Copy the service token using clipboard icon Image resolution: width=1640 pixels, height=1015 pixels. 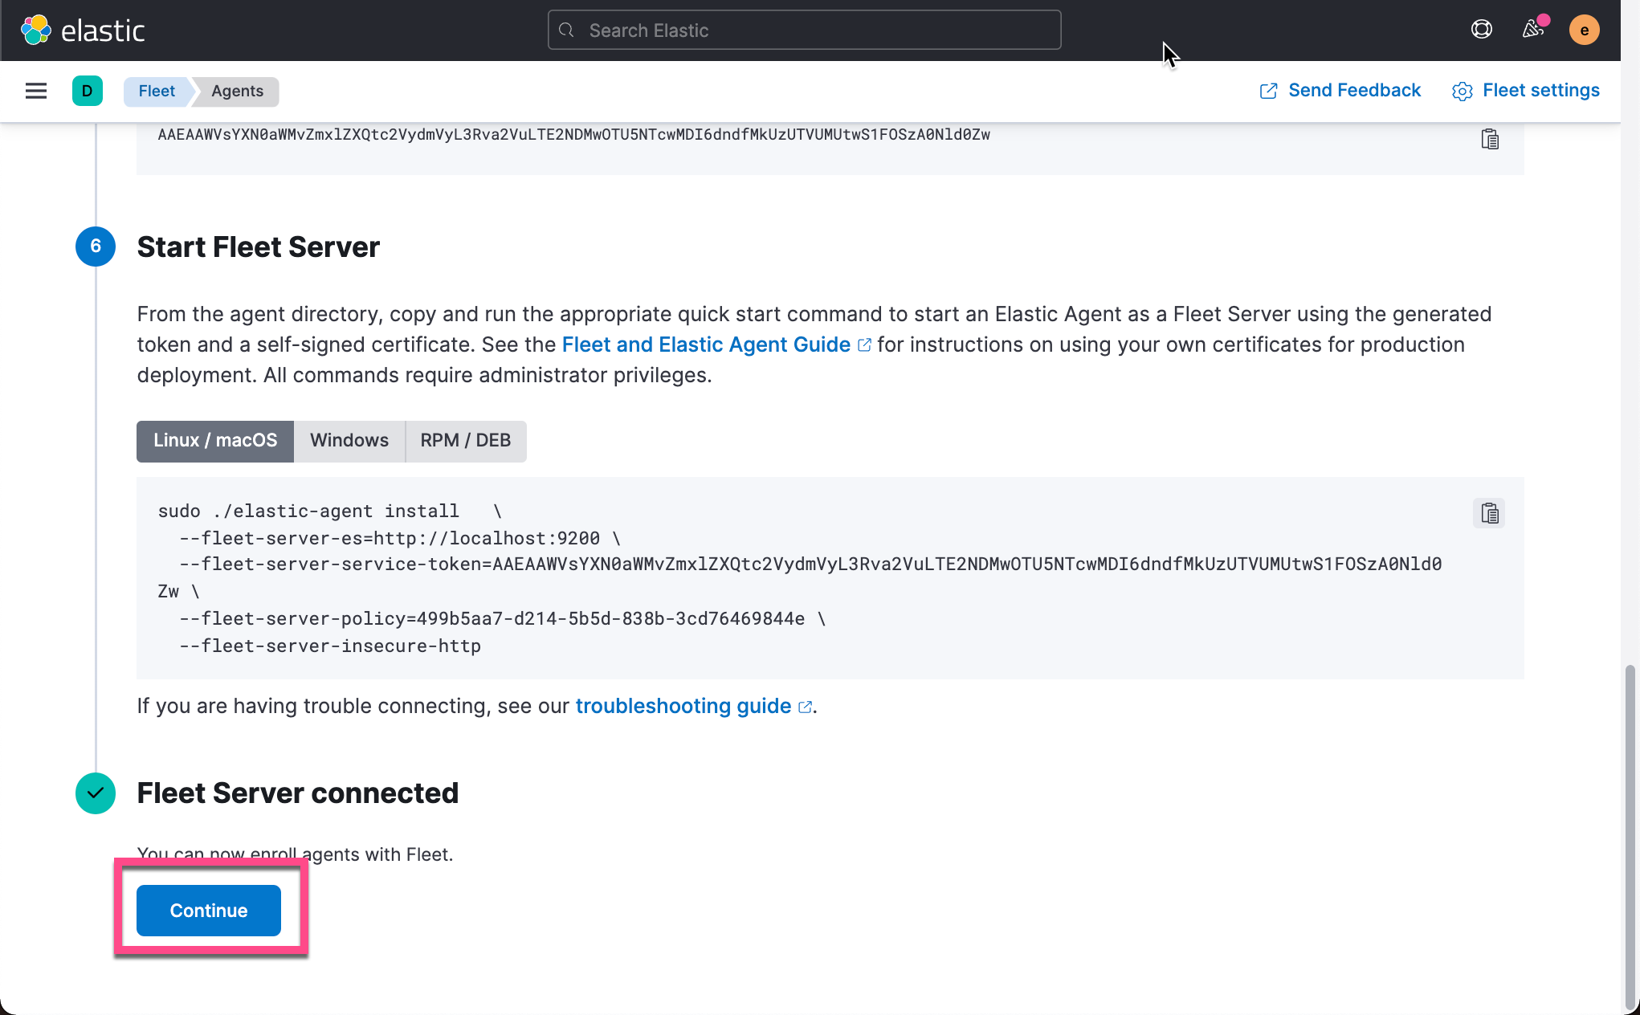[x=1490, y=139]
